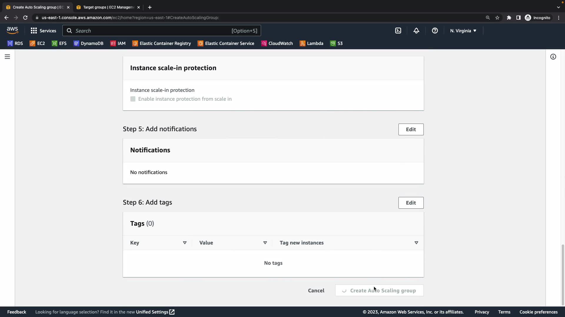Viewport: 565px width, 317px height.
Task: Open the notifications bell
Action: (x=416, y=31)
